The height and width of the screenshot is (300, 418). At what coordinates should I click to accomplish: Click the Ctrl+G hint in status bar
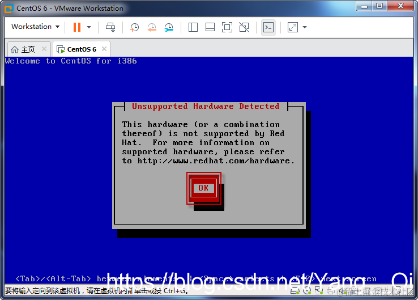[174, 291]
